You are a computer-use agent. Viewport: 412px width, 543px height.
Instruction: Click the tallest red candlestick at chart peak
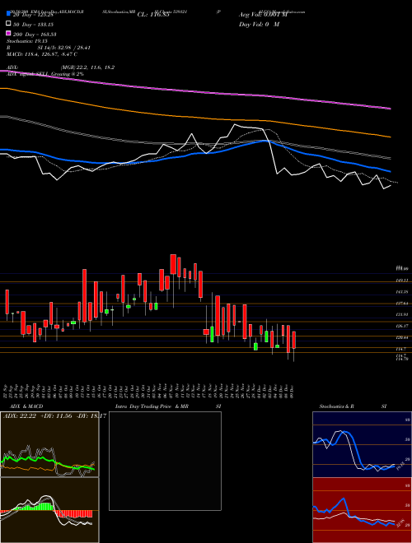[x=173, y=264]
